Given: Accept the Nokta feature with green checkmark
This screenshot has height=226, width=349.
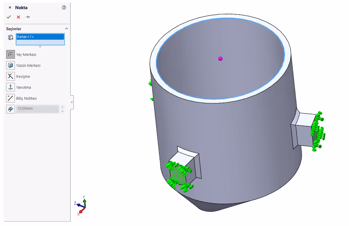Looking at the screenshot, I should 9,17.
